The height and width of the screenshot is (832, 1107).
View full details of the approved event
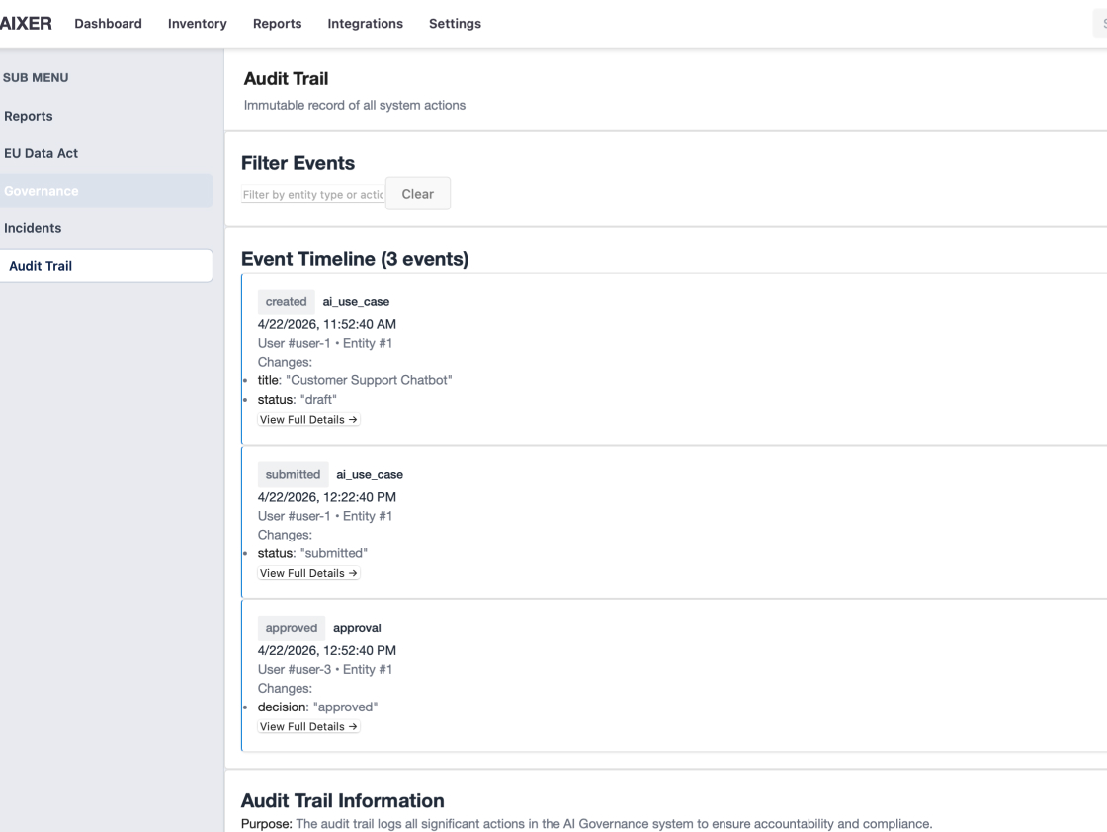pyautogui.click(x=307, y=725)
